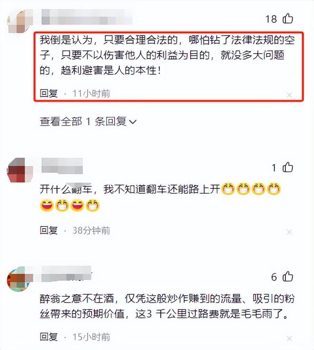Image resolution: width=314 pixels, height=350 pixels.
Task: Open the third commenter's blurred username
Action: 67,273
